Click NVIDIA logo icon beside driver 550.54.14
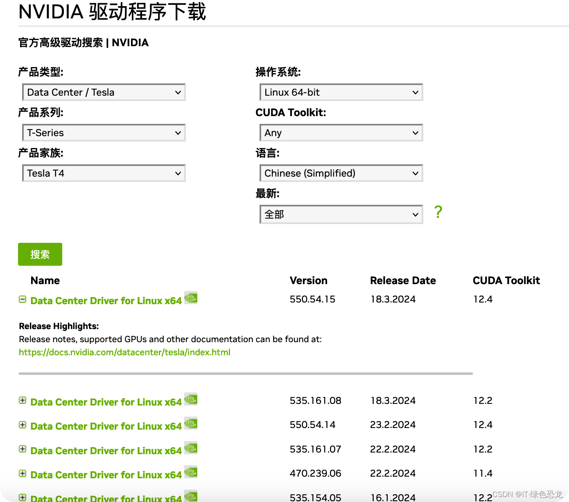569x502 pixels. (x=191, y=424)
